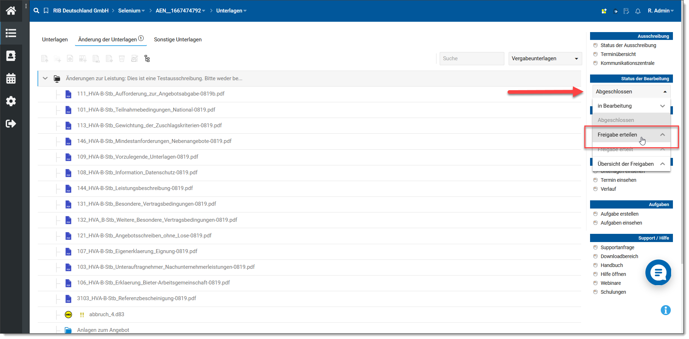This screenshot has height=339, width=689.
Task: Open the AEN__1667474792 breadcrumb dropdown
Action: pyautogui.click(x=180, y=11)
